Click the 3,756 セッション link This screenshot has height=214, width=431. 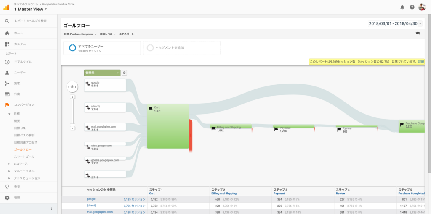coord(135,206)
